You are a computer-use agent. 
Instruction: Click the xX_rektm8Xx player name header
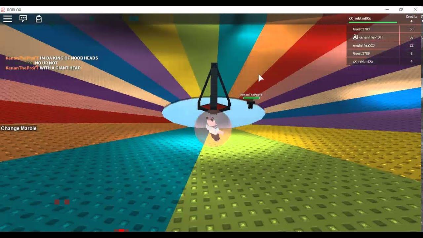tap(360, 19)
